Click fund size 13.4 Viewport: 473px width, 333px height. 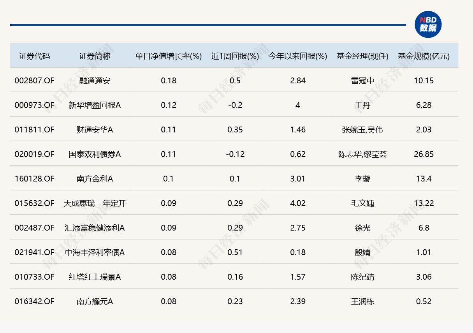(x=424, y=179)
